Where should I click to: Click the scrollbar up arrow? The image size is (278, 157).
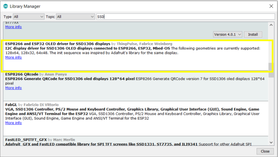[x=271, y=25]
